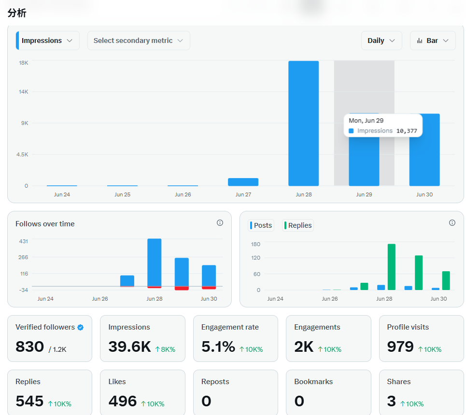This screenshot has width=466, height=415.
Task: Open the Reposts card
Action: 235,392
